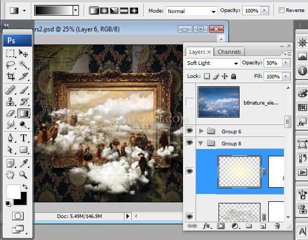The image size is (308, 240).
Task: Select the Brush tool
Action: click(x=24, y=90)
